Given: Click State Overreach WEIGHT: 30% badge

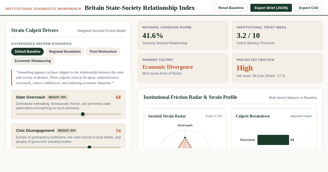Looking at the screenshot, I should 57,97.
